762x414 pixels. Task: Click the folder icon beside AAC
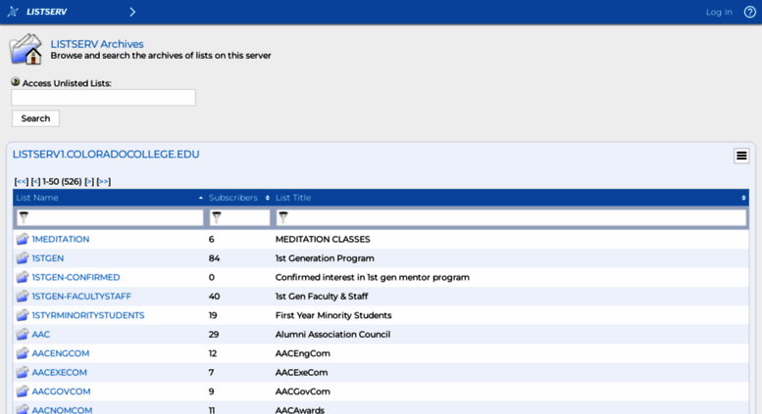(x=23, y=334)
